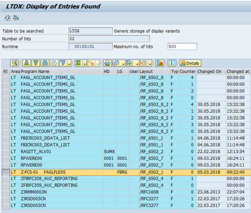This screenshot has height=213, width=251.
Task: Open the Export menu button
Action: [x=132, y=63]
